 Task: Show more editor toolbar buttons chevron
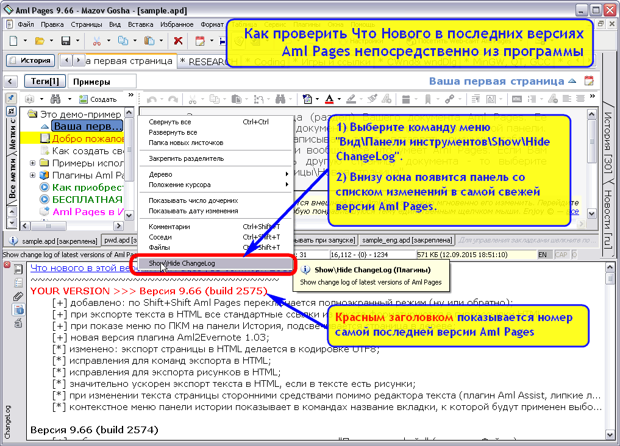(592, 96)
